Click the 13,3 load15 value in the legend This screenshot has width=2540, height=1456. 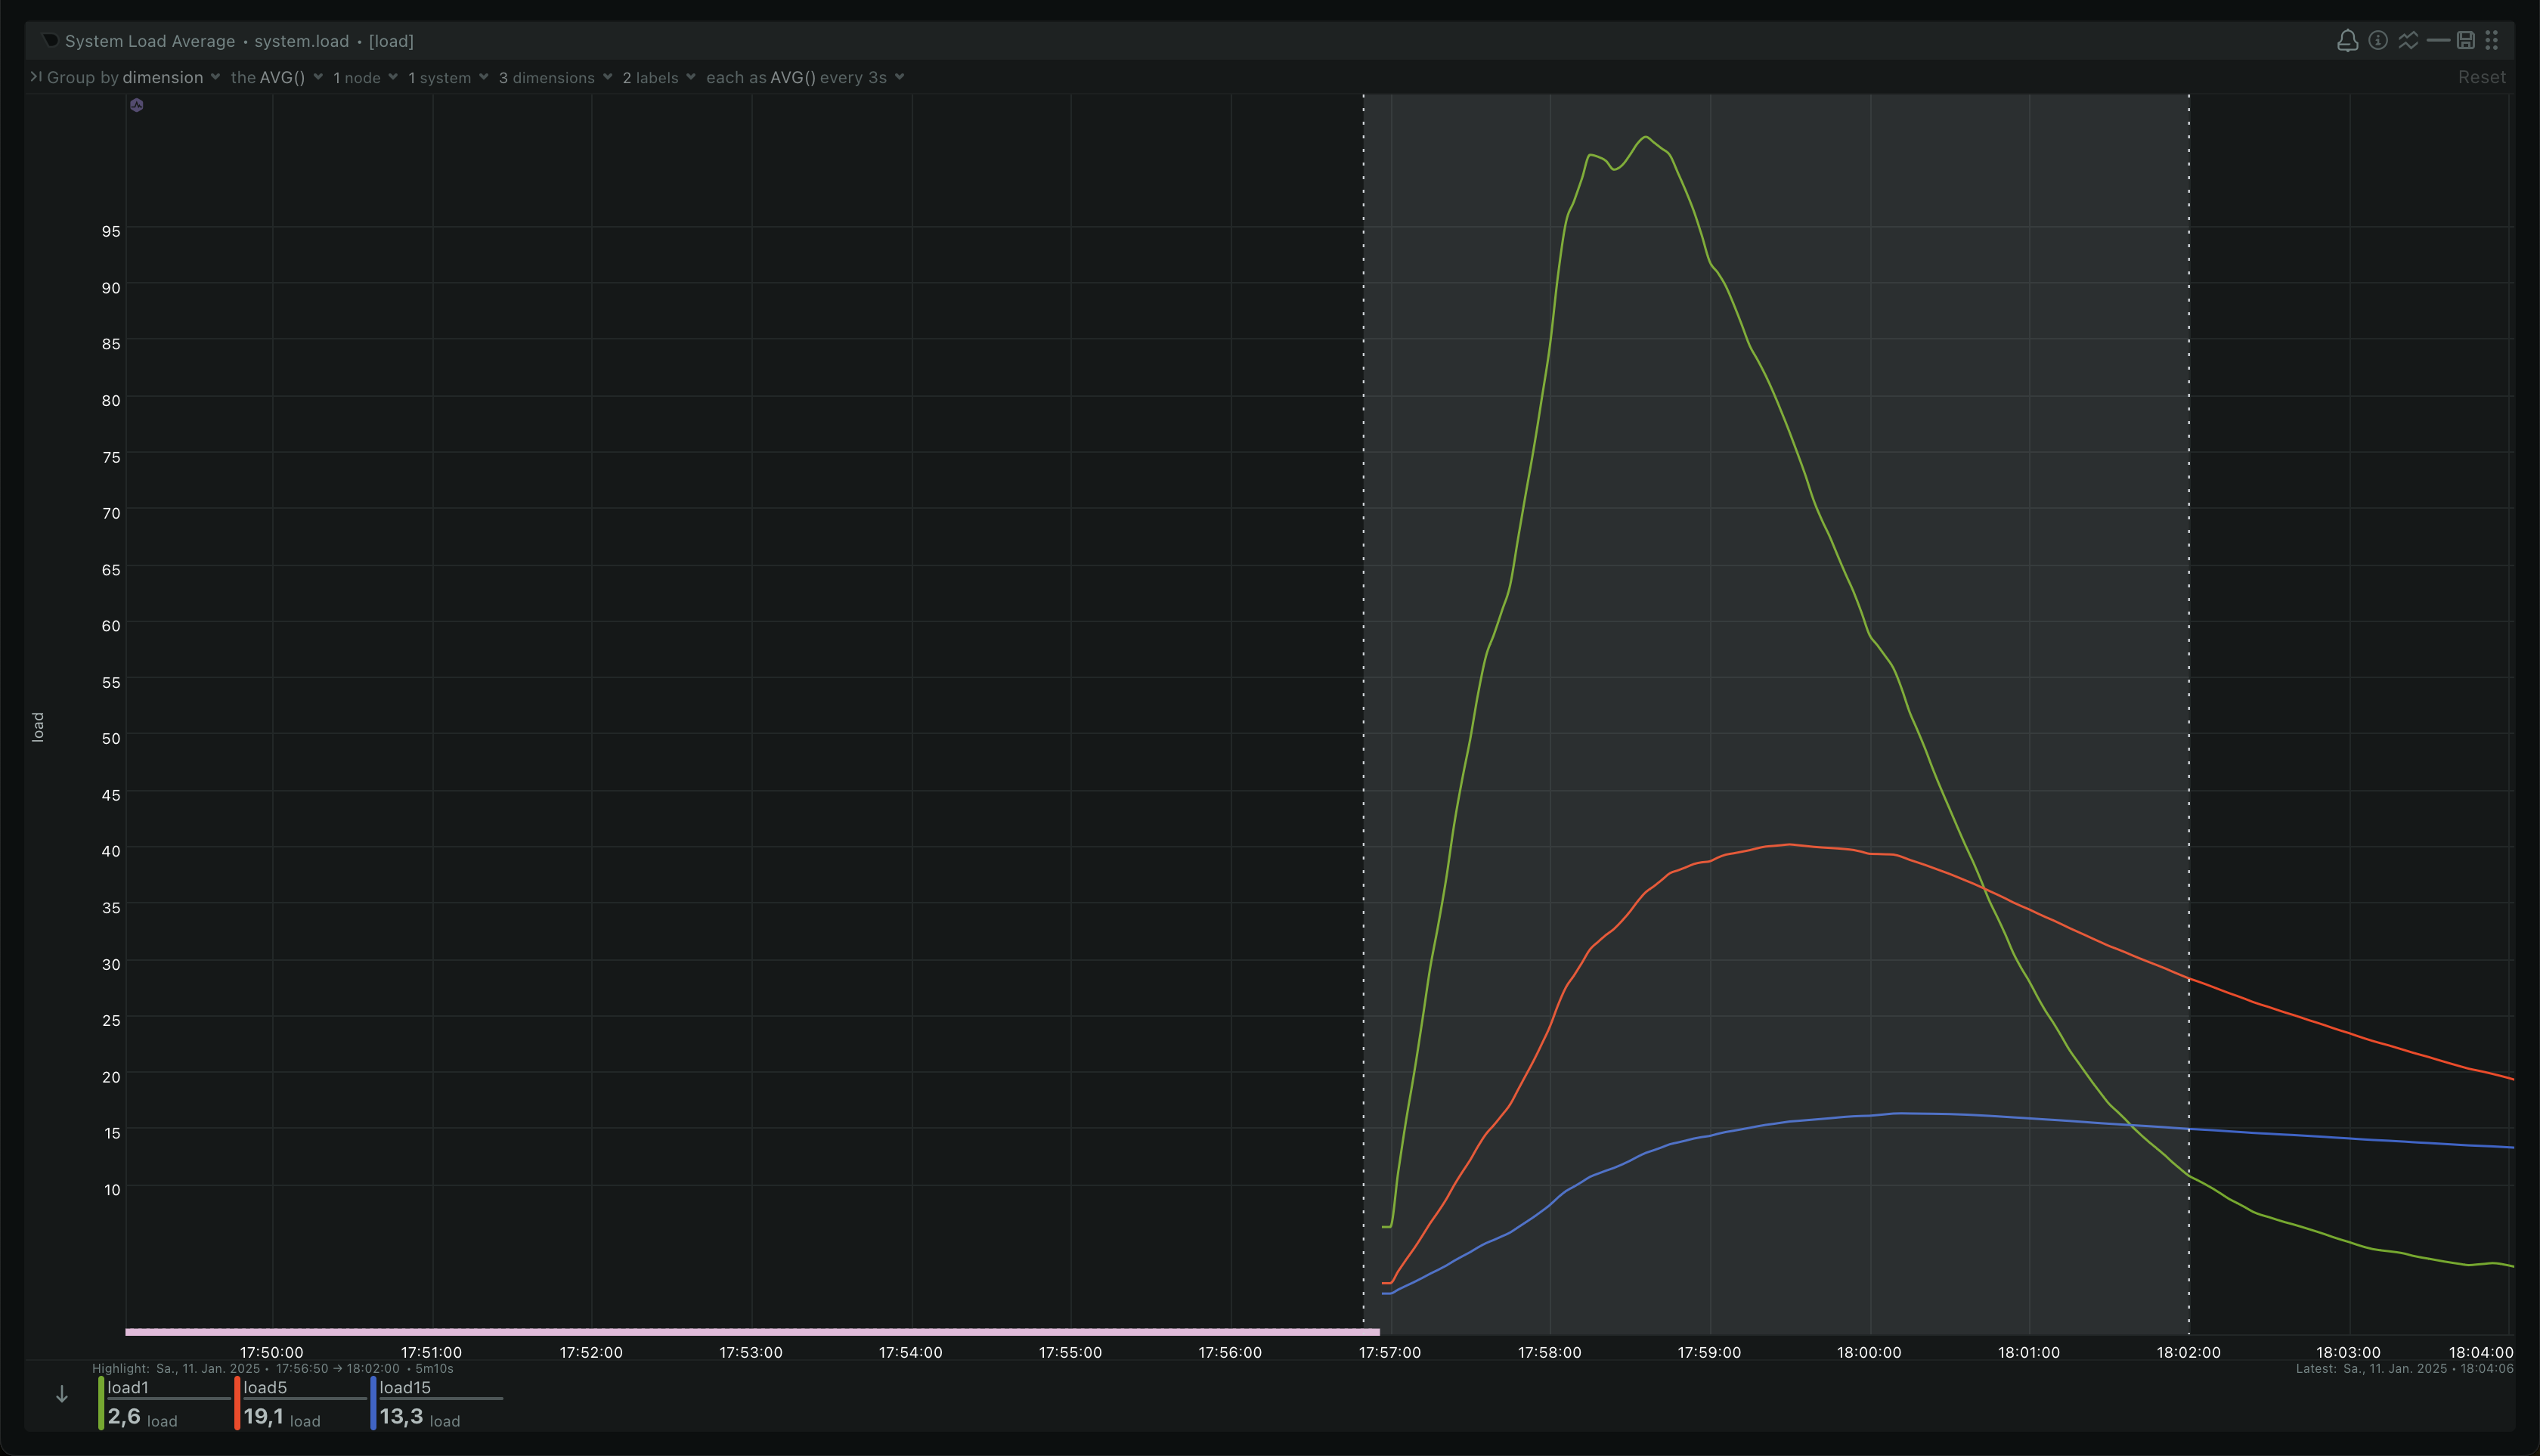coord(401,1416)
